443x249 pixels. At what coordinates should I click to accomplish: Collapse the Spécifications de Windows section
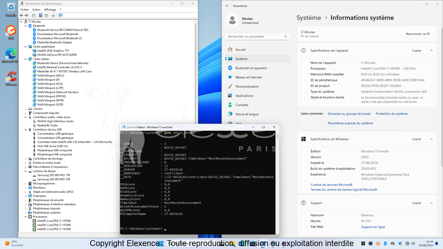point(431,139)
